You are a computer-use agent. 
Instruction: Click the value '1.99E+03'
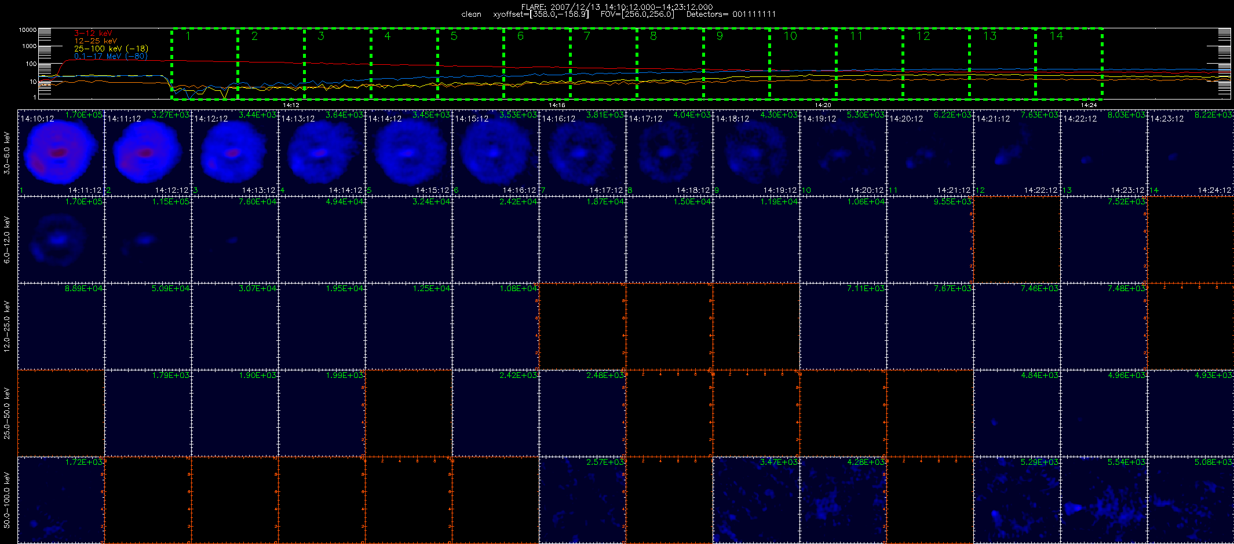pyautogui.click(x=344, y=376)
